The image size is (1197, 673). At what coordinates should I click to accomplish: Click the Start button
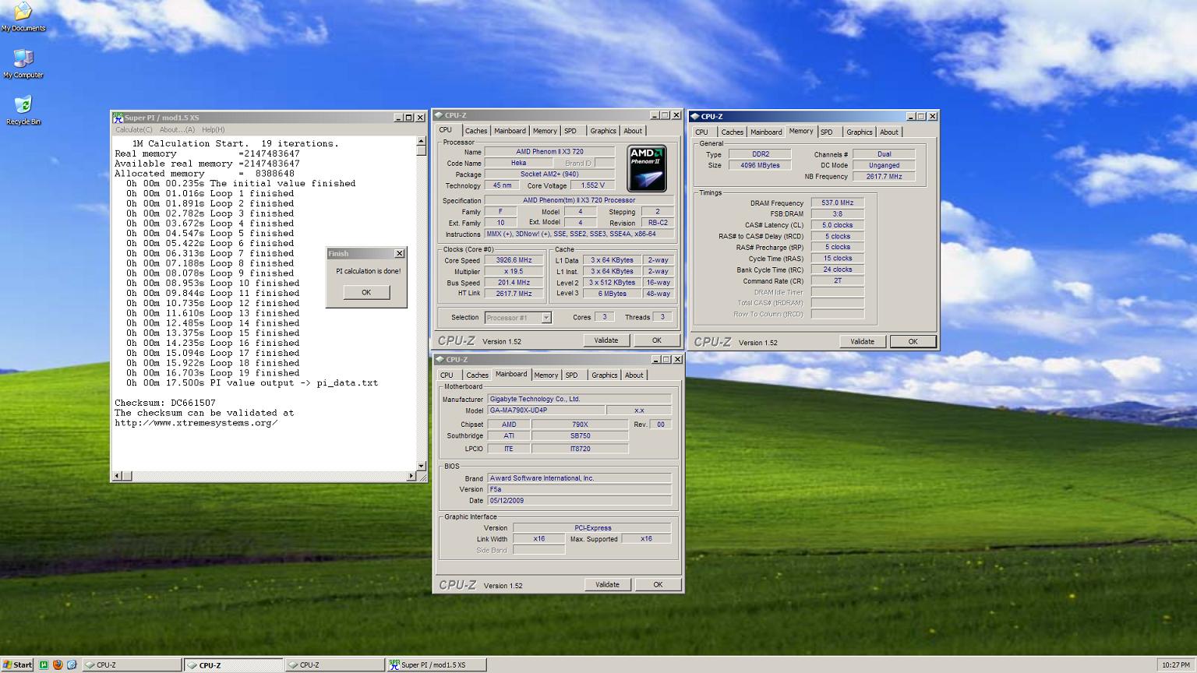(17, 664)
